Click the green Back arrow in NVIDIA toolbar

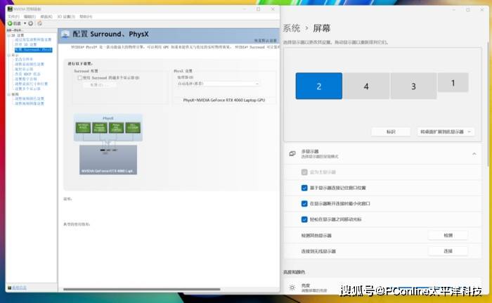click(x=10, y=23)
